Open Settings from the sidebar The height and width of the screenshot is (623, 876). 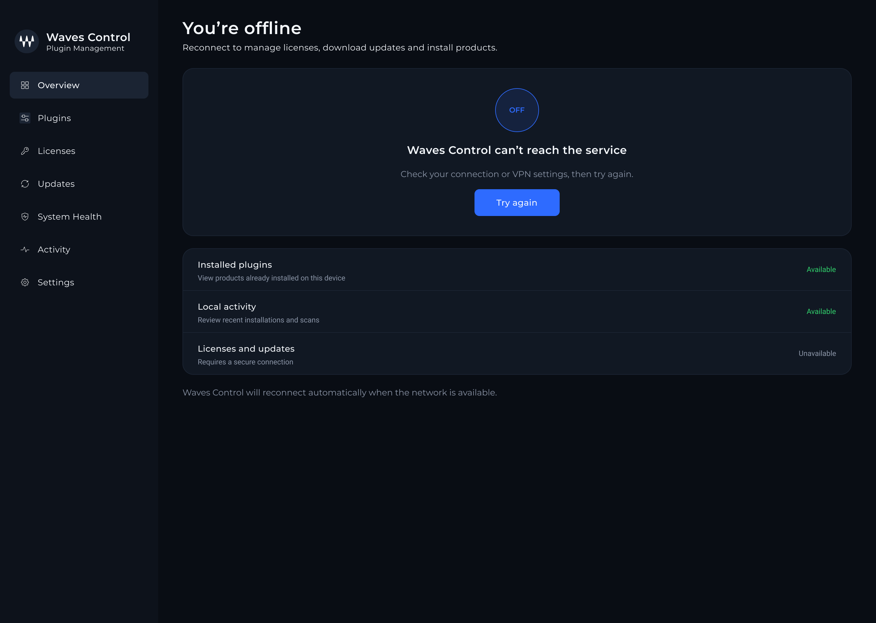pos(79,282)
